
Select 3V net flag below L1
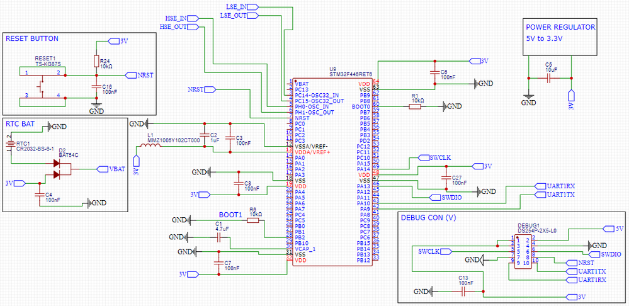(137, 166)
